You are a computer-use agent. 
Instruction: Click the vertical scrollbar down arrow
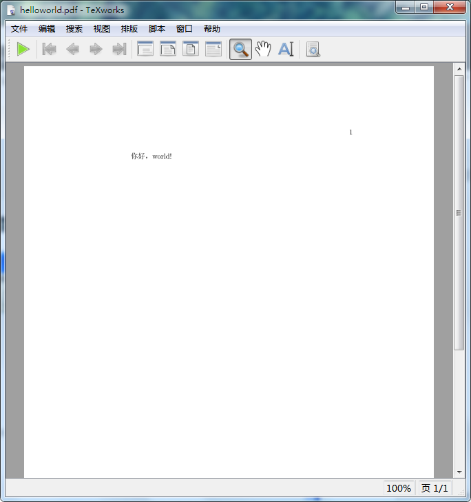point(459,472)
